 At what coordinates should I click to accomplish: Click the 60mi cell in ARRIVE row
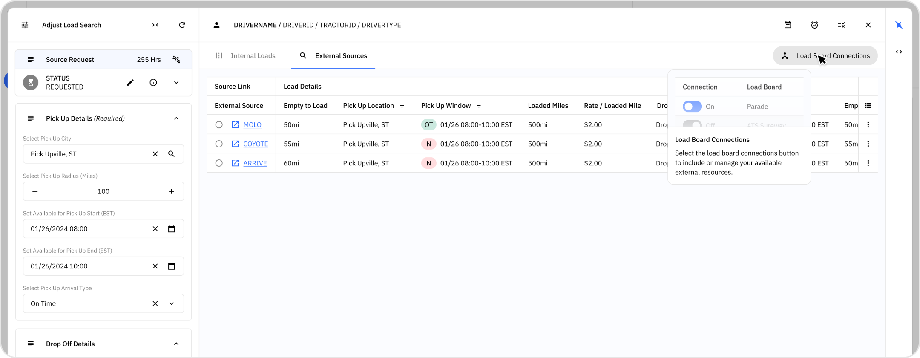click(x=291, y=163)
